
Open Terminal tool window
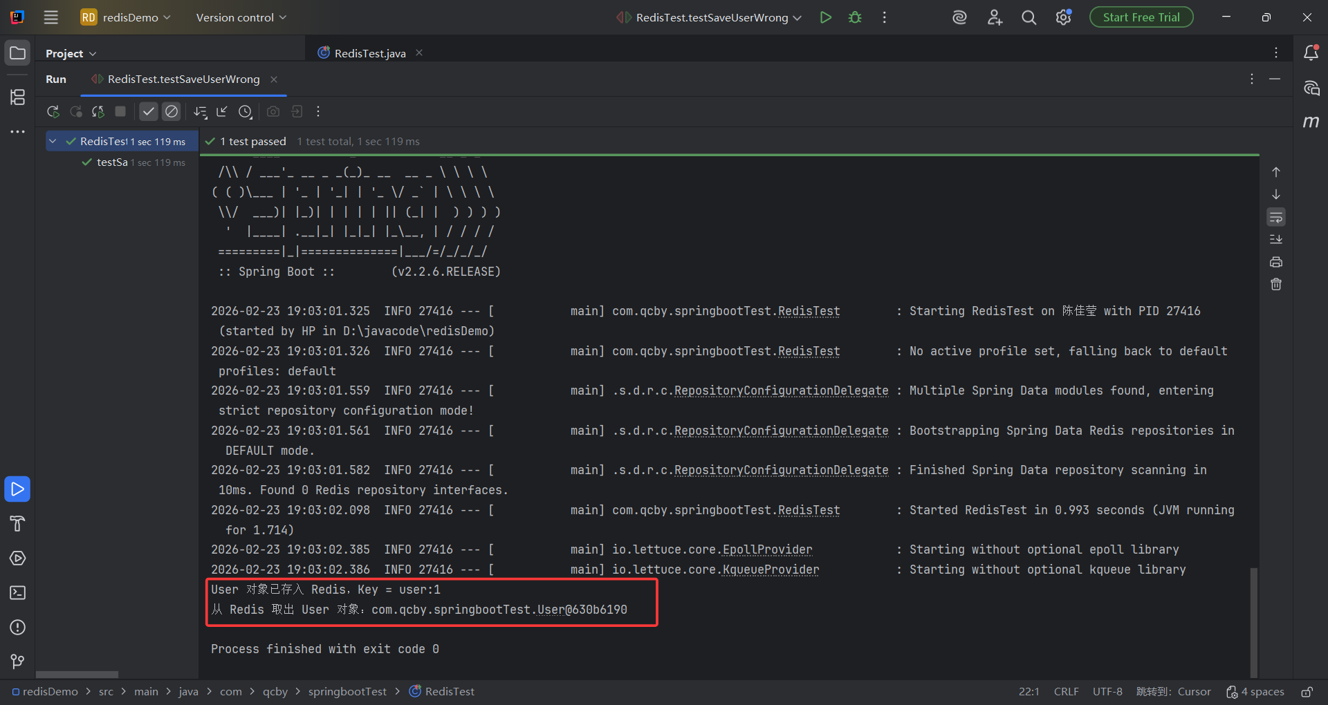click(x=17, y=593)
